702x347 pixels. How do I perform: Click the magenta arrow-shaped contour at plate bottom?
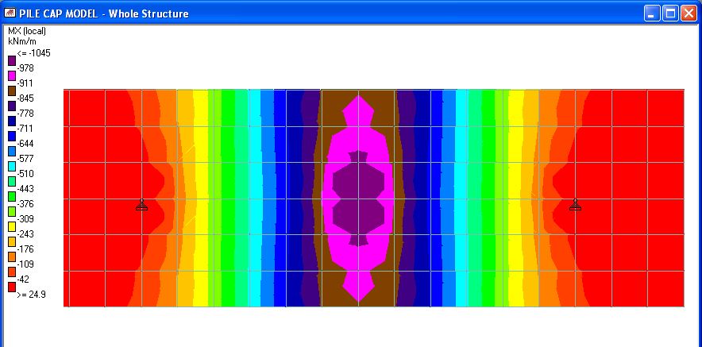358,285
